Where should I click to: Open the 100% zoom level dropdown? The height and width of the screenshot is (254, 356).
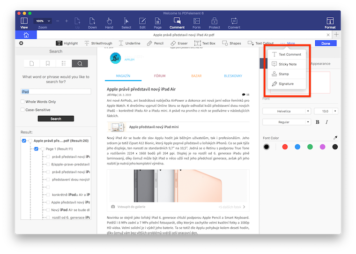click(43, 21)
